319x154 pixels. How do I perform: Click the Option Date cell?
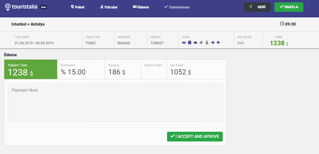pos(153,70)
